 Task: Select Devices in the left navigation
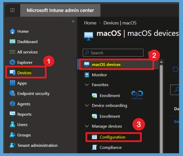[24, 73]
